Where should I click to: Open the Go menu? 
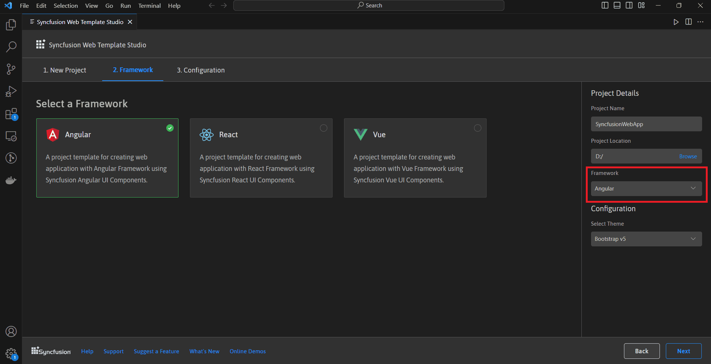click(109, 6)
